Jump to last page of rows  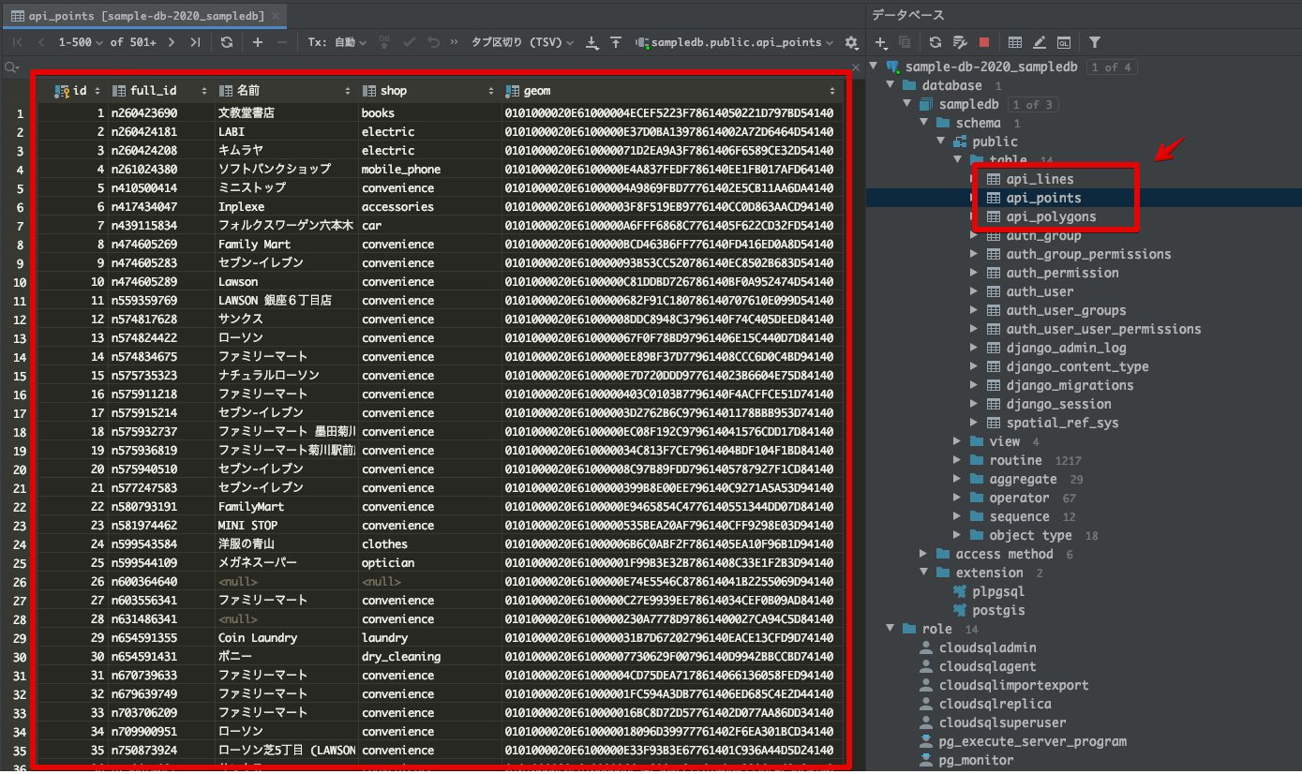195,42
